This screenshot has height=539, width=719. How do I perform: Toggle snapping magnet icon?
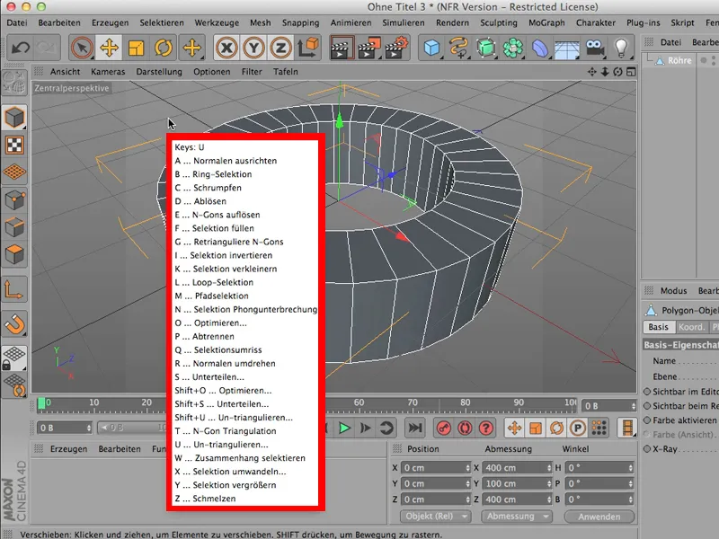14,324
